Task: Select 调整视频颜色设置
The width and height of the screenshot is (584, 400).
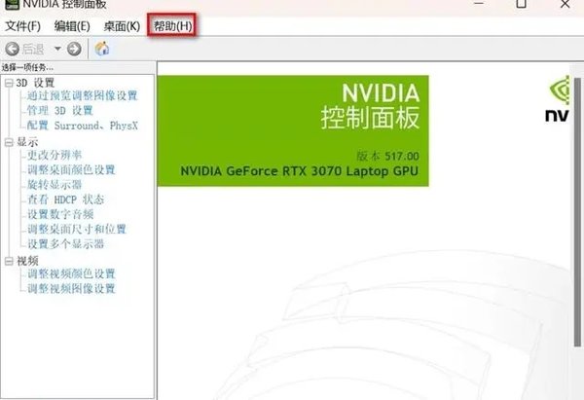Action: (x=71, y=273)
